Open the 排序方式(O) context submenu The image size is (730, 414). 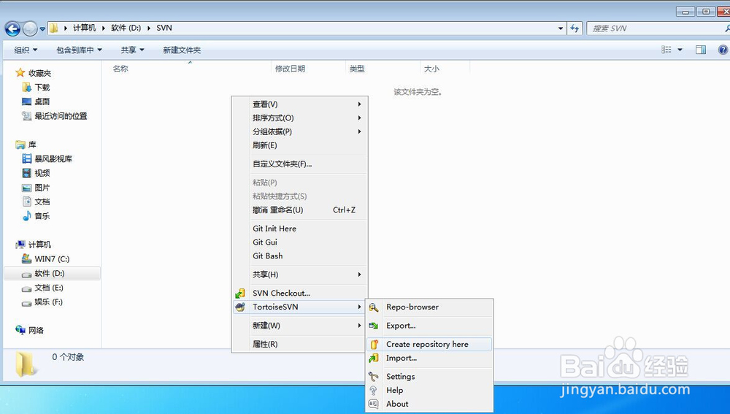[300, 118]
